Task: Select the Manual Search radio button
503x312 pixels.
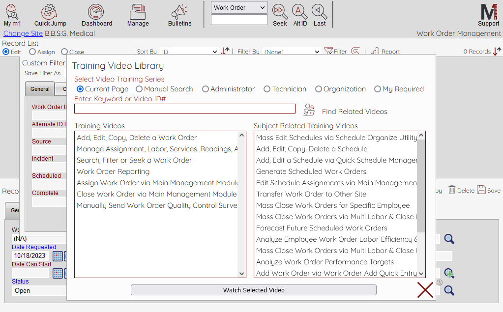Action: pos(139,89)
